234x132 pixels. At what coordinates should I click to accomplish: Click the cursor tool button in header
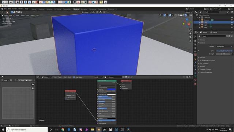point(8,12)
